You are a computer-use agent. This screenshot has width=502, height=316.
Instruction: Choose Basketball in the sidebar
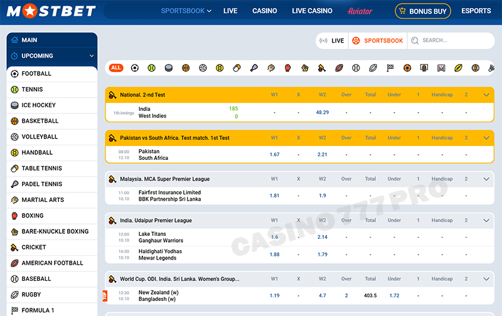[52, 121]
